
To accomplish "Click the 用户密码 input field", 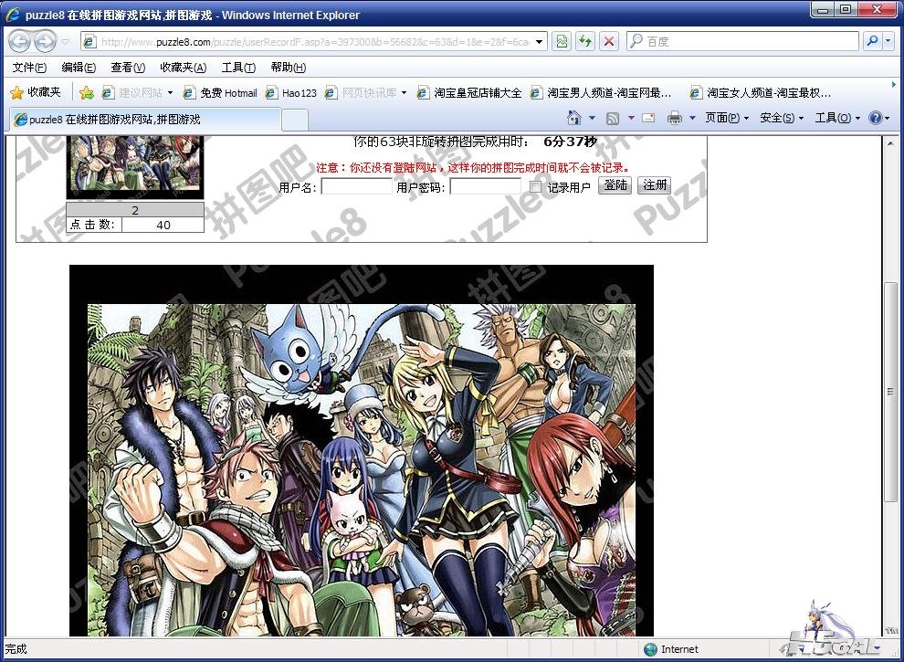I will pyautogui.click(x=486, y=187).
